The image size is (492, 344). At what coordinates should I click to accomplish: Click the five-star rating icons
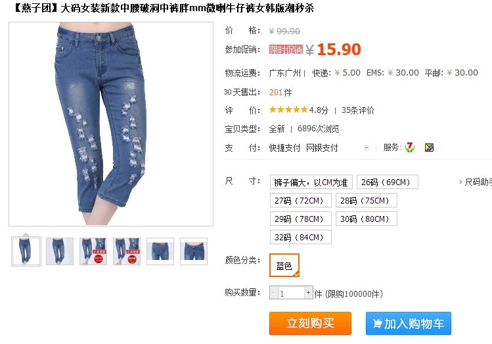[x=288, y=110]
